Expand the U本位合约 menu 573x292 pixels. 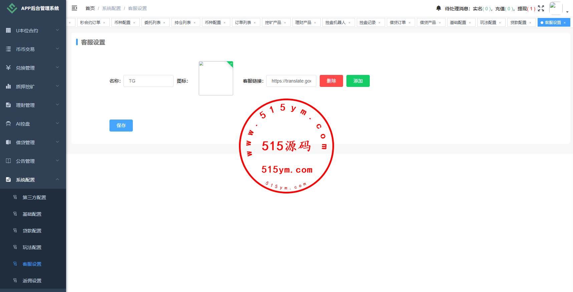33,30
